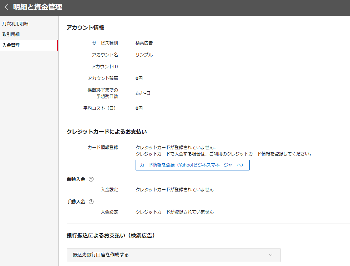The image size is (350, 266).
Task: Click the アカウント残高 value 0円
Action: pos(139,78)
